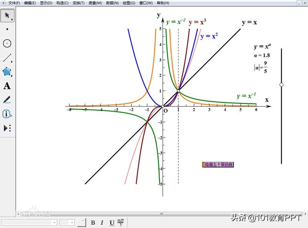
Task: Pick the Straightedge line tool
Action: [x=7, y=58]
